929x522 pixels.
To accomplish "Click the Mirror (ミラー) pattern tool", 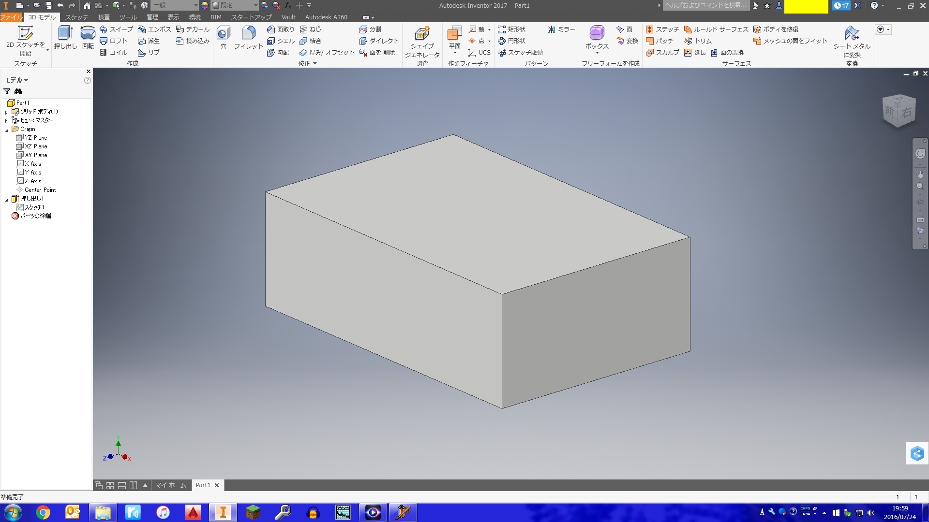I will [561, 29].
